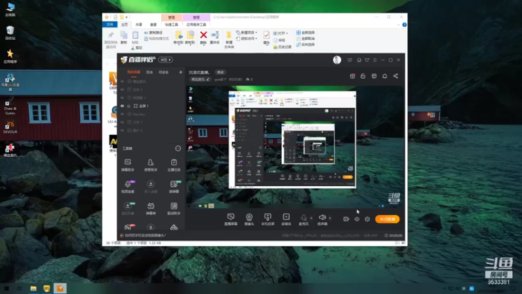
Task: Click the speaker icon in bottom toolbar
Action: tap(322, 218)
